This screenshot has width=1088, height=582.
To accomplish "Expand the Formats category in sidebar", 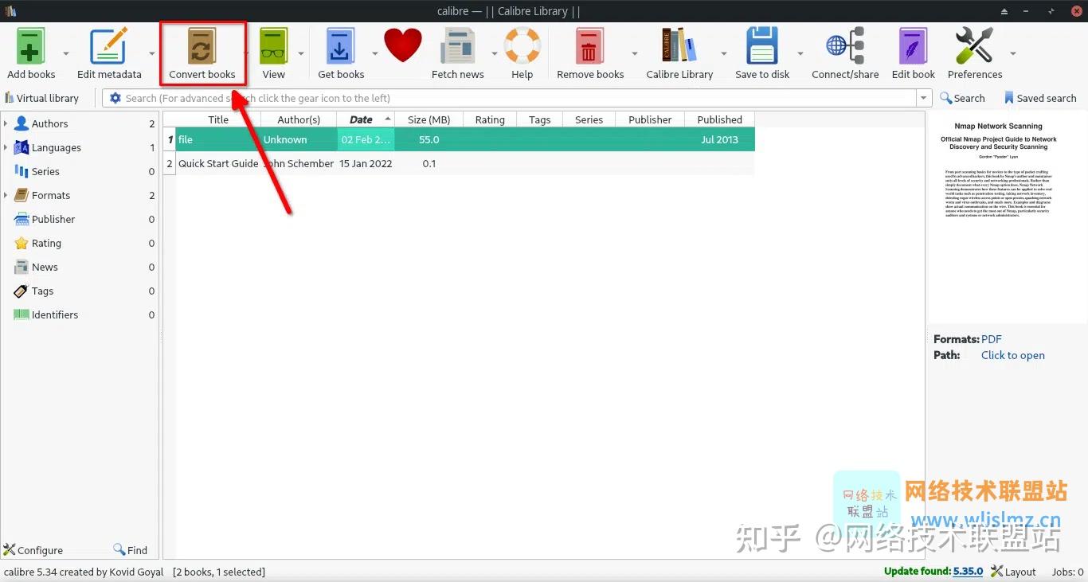I will click(x=6, y=195).
